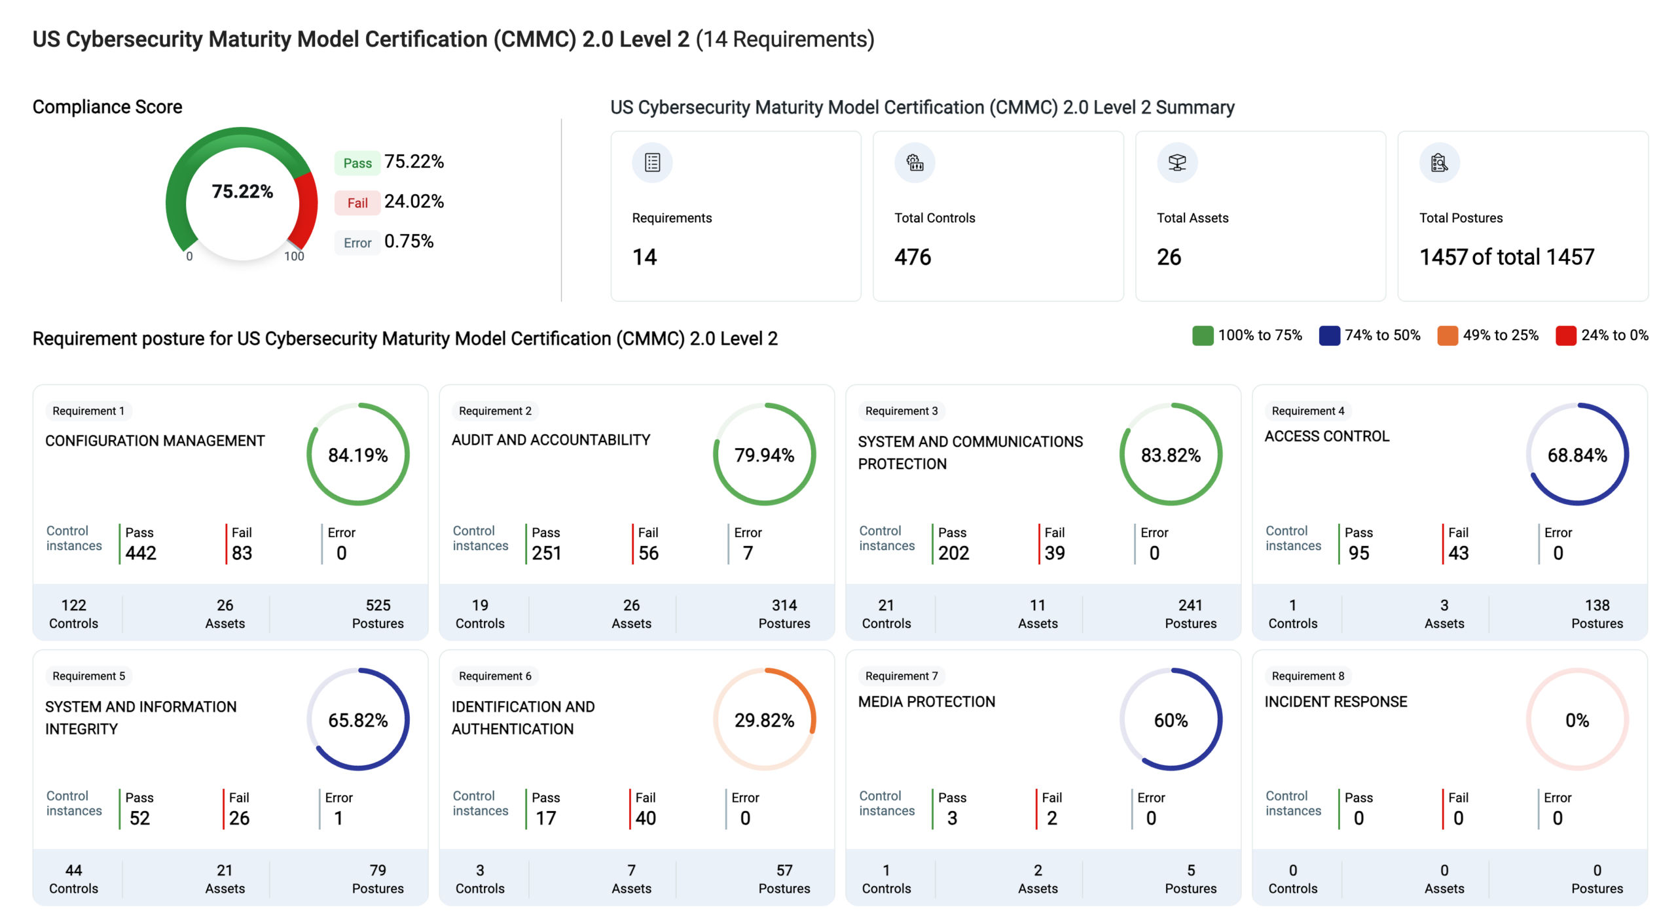The width and height of the screenshot is (1676, 913).
Task: Click Fail count 56 in Audit and Accountability
Action: 649,553
